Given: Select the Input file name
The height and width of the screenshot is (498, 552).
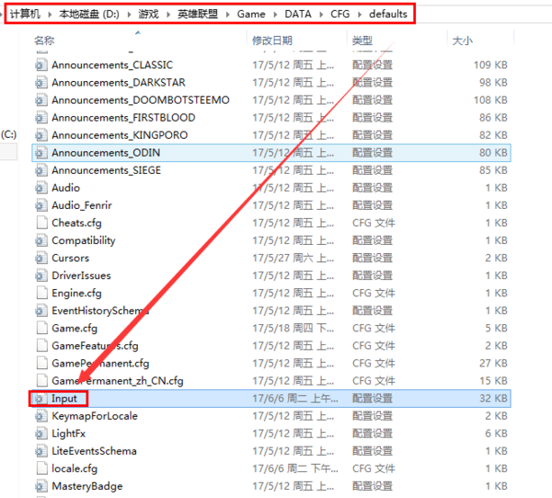Looking at the screenshot, I should coord(64,399).
